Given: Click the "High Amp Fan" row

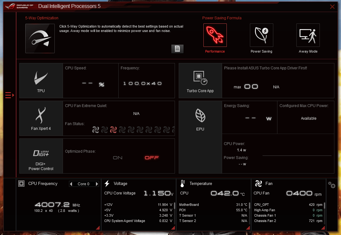Looking at the screenshot, I should tap(288, 210).
